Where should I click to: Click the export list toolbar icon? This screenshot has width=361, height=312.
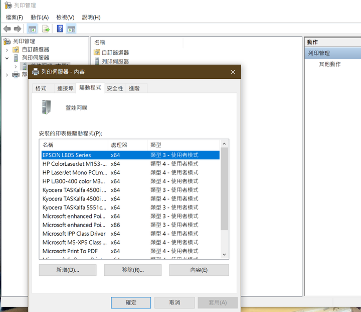point(46,29)
